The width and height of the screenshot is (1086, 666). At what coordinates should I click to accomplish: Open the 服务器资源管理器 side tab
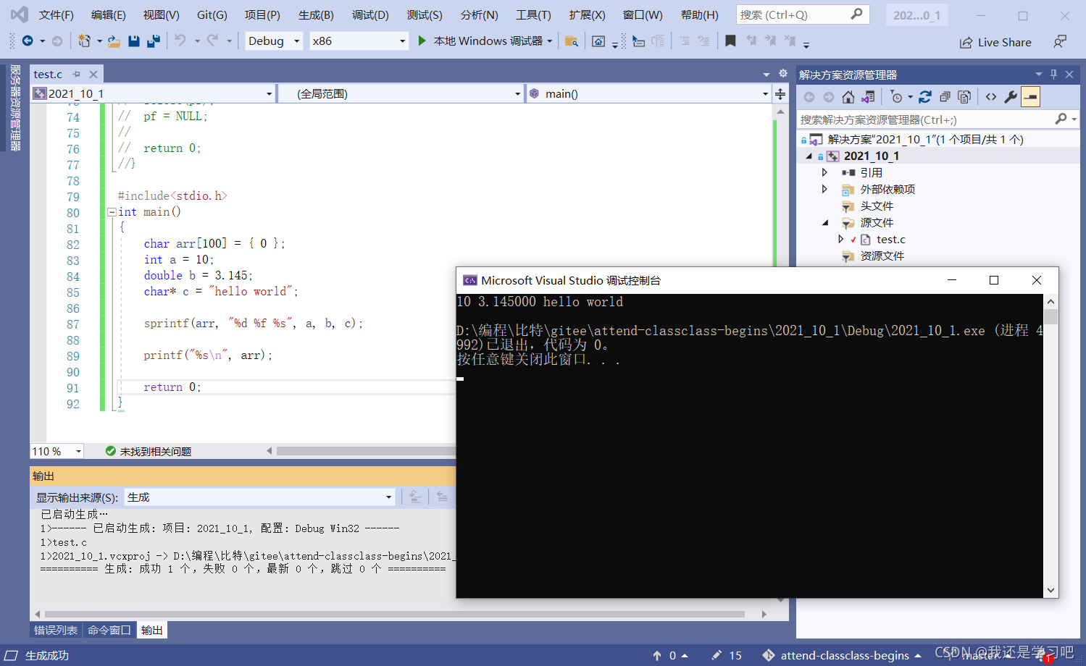[x=14, y=108]
